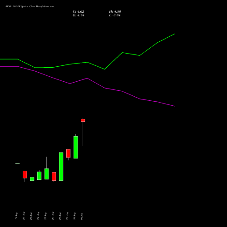Image resolution: width=227 pixels, height=227 pixels.
Task: Click the chart title text at top left
Action: tap(30, 7)
